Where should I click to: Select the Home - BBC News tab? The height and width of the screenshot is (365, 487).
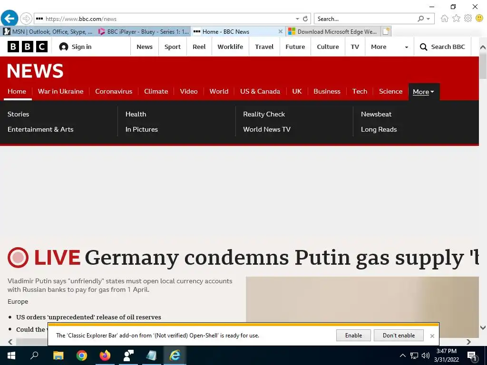(x=238, y=31)
